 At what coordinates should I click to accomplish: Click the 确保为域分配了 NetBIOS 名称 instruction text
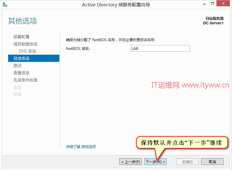click(110, 40)
